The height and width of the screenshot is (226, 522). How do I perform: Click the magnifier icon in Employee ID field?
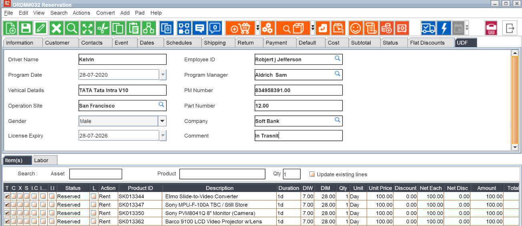click(337, 59)
